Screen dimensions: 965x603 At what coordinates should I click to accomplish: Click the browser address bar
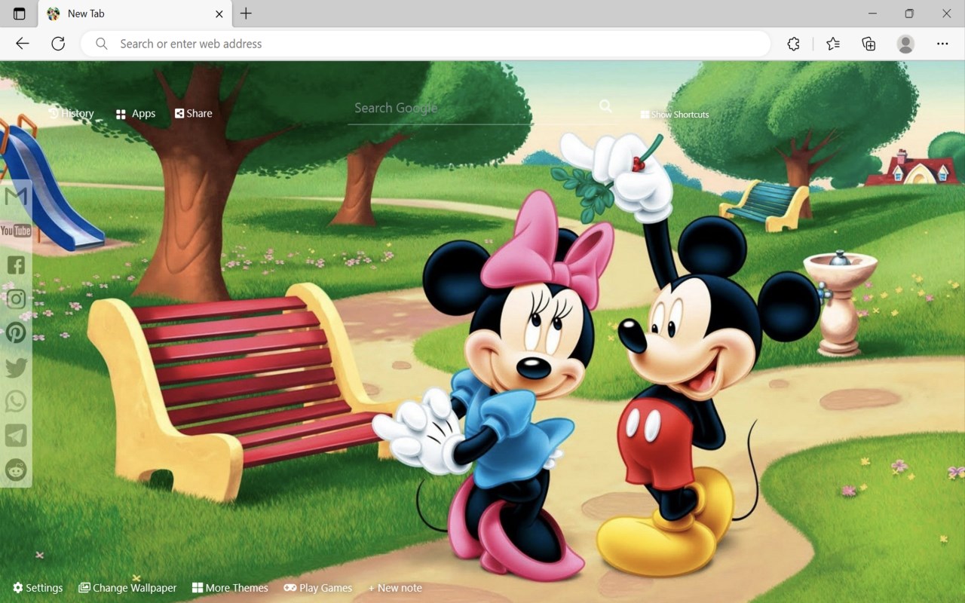pyautogui.click(x=426, y=44)
